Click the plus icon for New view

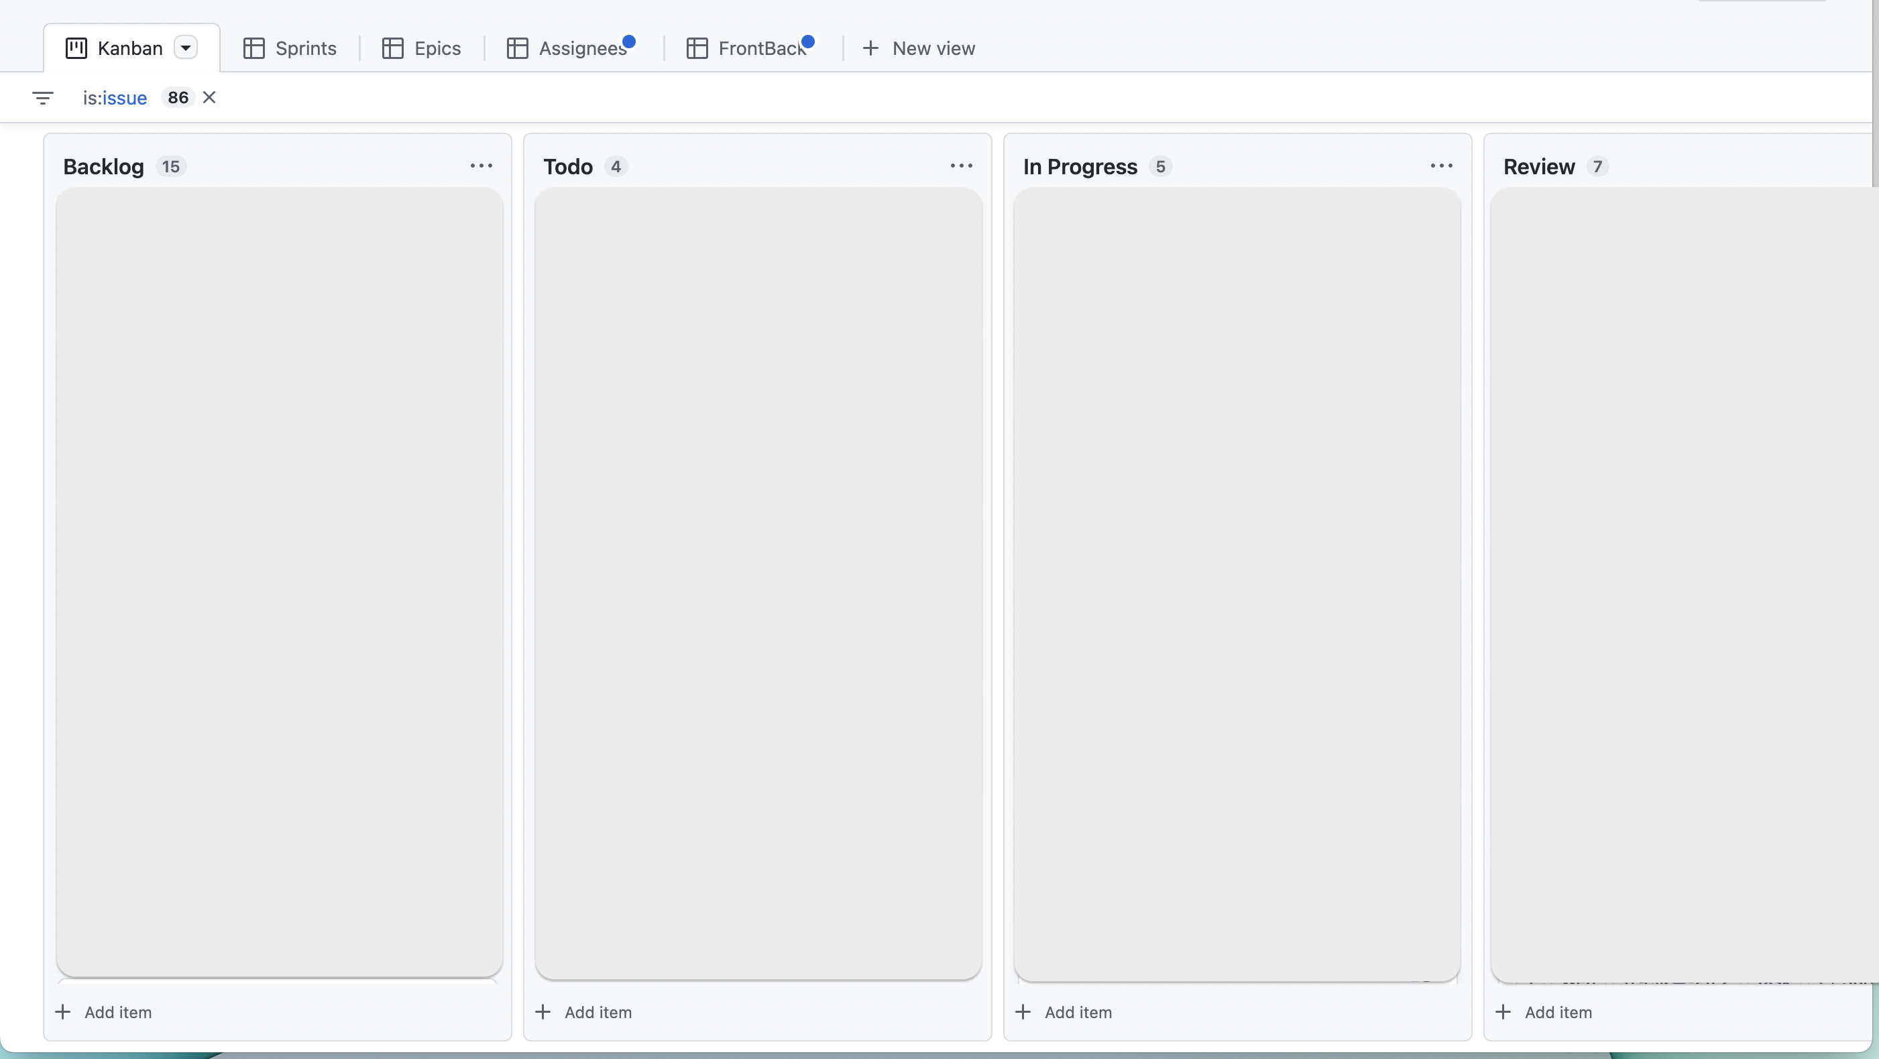point(870,48)
